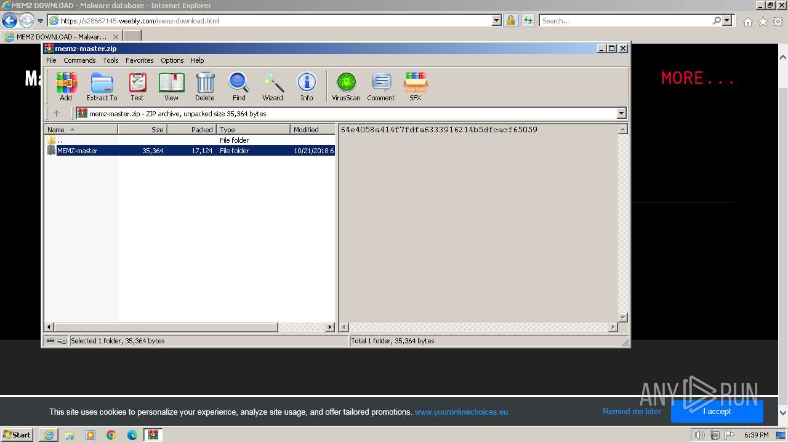The height and width of the screenshot is (443, 788).
Task: Open the View tool in WinRAR
Action: pyautogui.click(x=171, y=86)
